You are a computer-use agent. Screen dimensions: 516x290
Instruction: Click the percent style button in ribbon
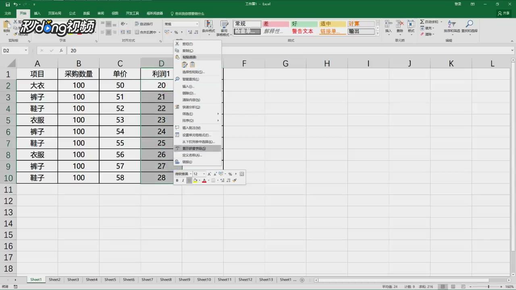point(176,32)
